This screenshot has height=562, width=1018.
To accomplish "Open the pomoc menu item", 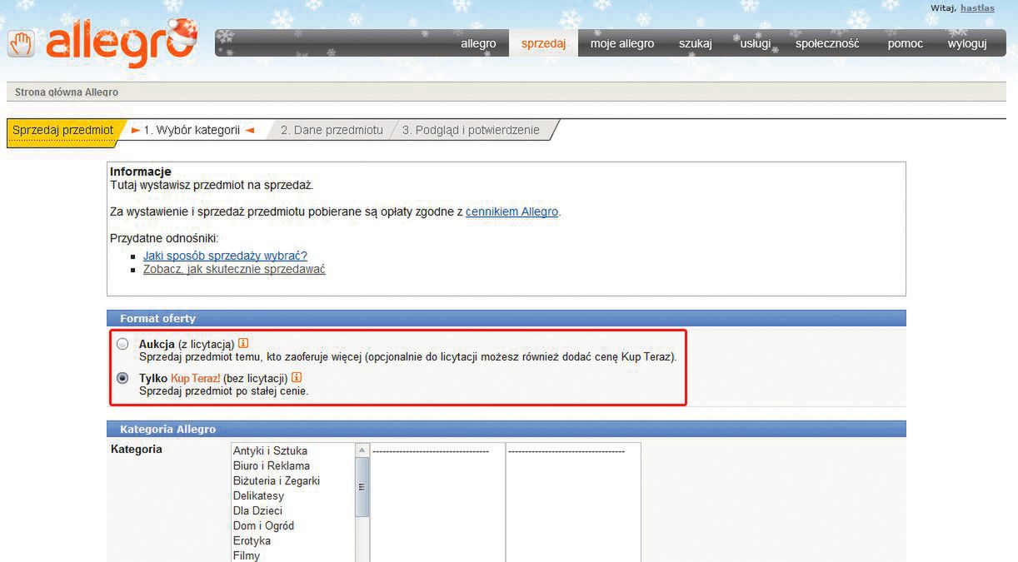I will click(906, 43).
